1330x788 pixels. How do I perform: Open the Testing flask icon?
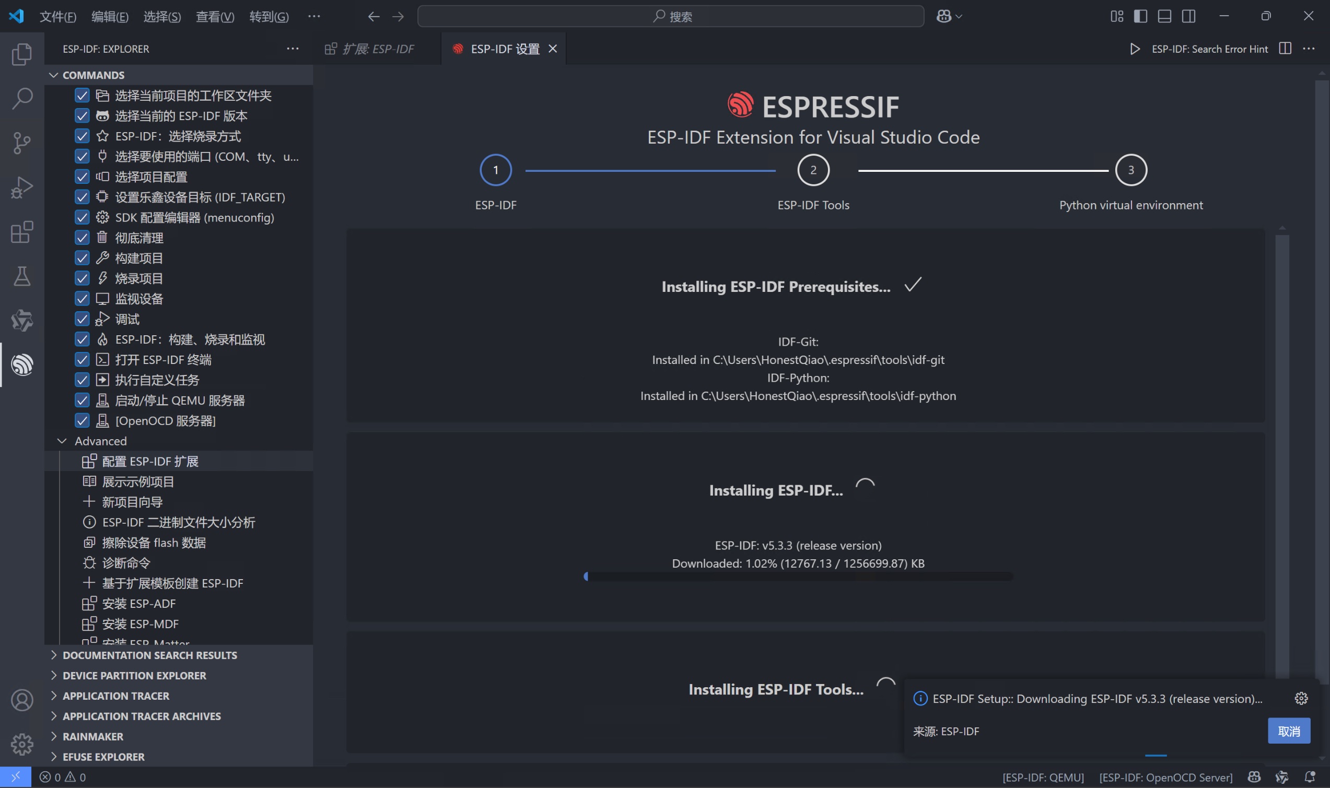click(x=22, y=276)
